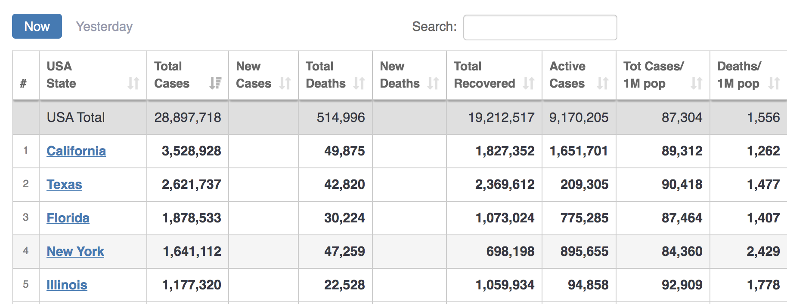Switch to the Yesterday tab
The height and width of the screenshot is (304, 787).
[104, 27]
